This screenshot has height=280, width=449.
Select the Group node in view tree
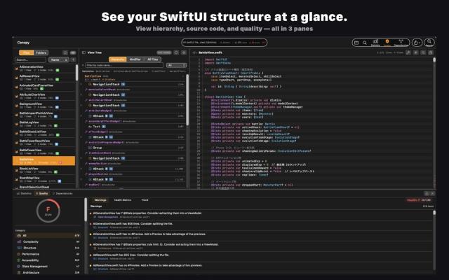pyautogui.click(x=133, y=148)
